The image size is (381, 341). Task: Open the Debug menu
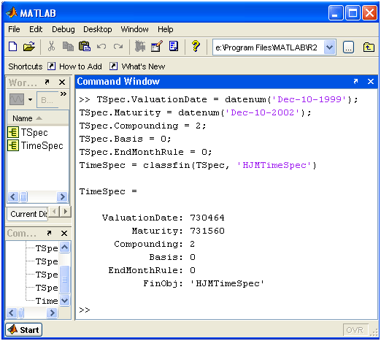64,29
